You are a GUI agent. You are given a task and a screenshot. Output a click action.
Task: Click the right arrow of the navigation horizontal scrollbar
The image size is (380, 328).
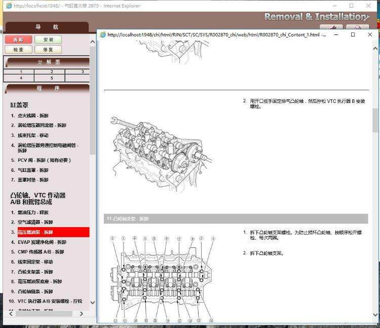[x=81, y=314]
